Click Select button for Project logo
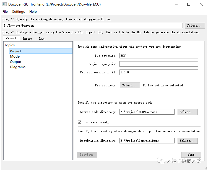 [129, 85]
